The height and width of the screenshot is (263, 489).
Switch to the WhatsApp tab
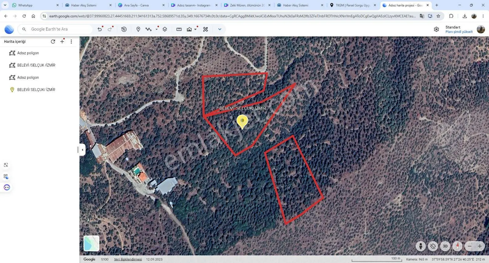click(35, 5)
